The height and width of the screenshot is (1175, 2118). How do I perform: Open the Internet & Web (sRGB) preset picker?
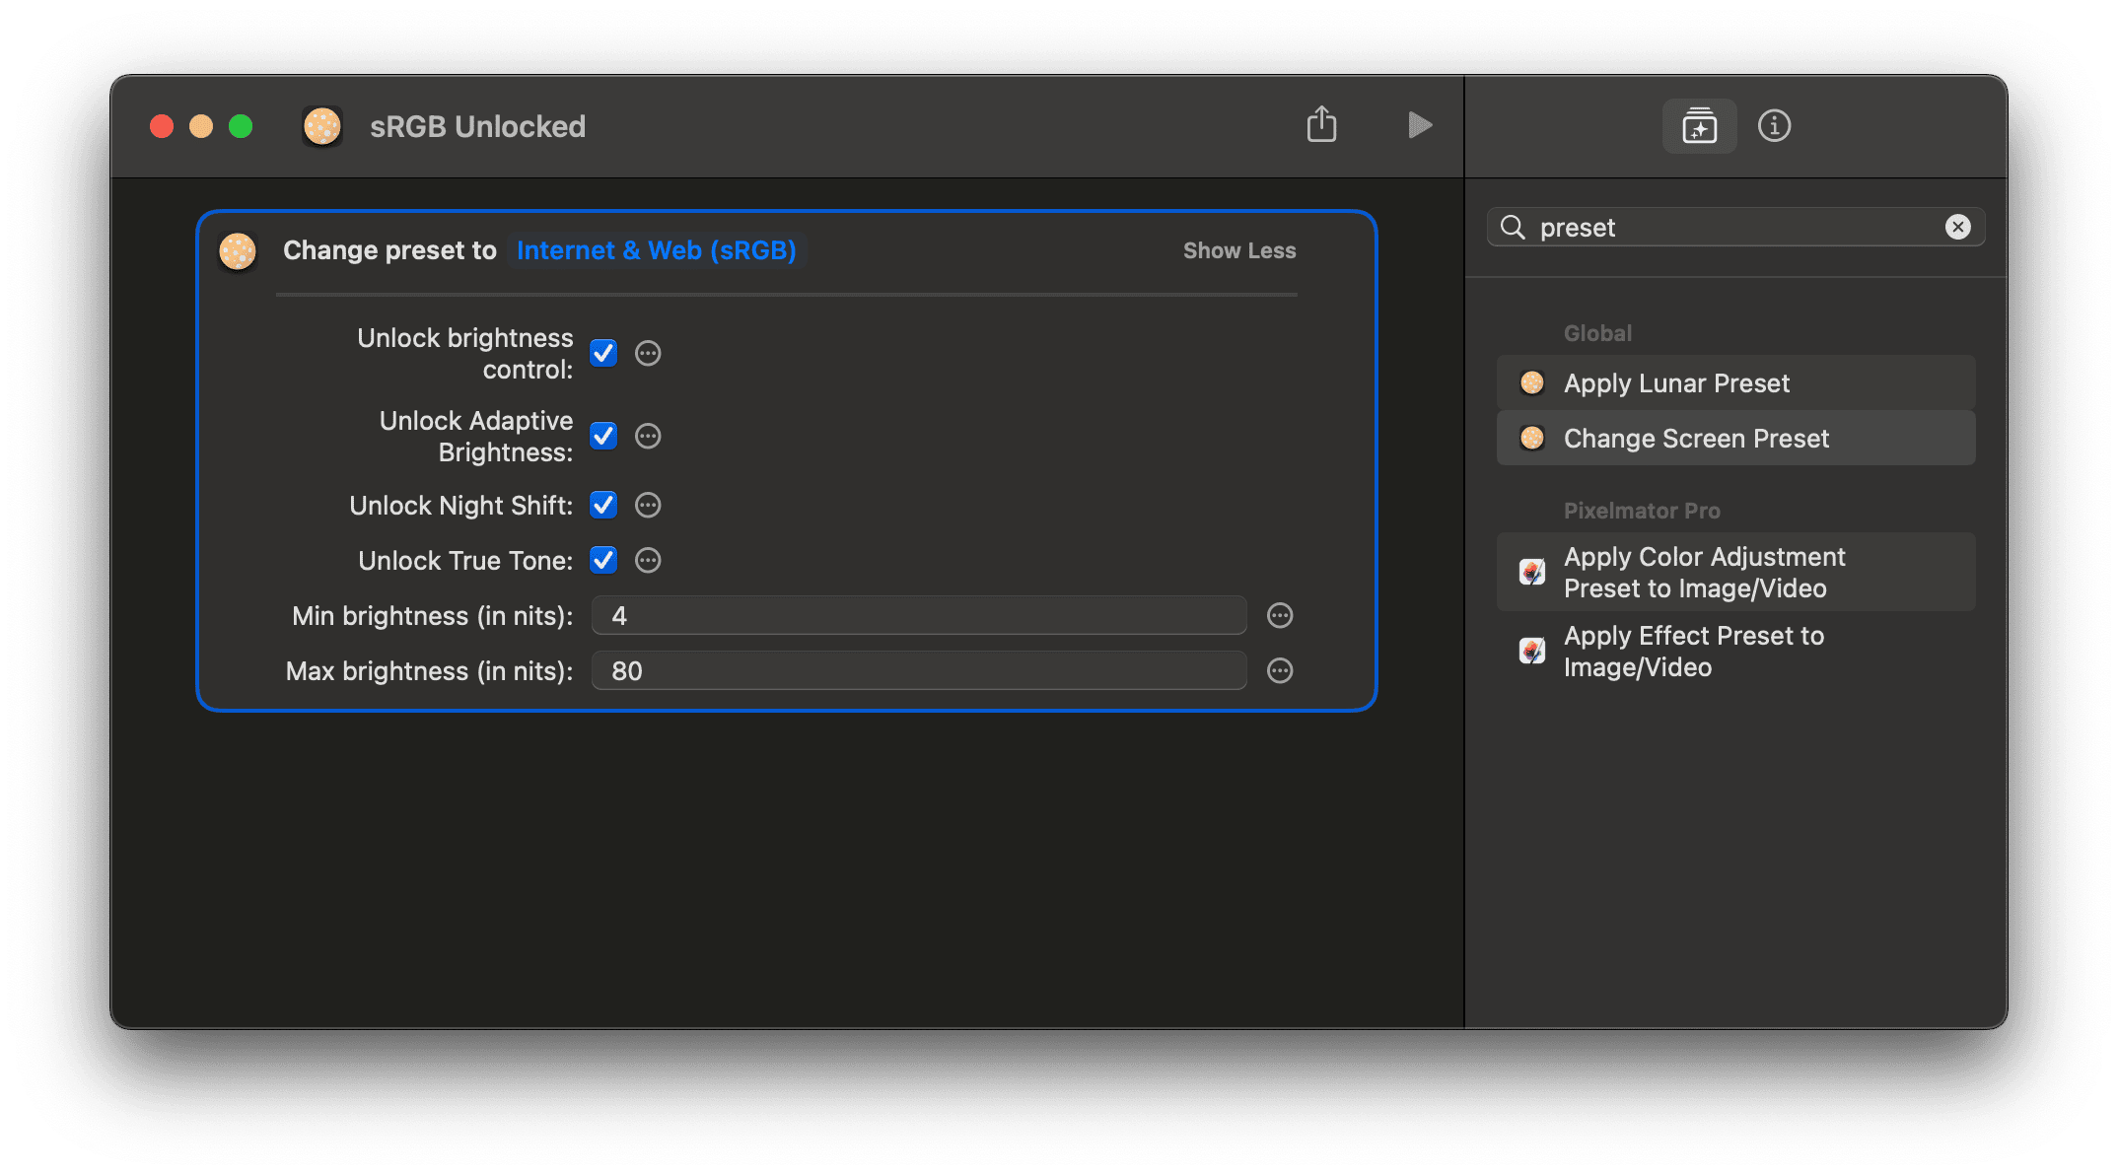[x=657, y=250]
